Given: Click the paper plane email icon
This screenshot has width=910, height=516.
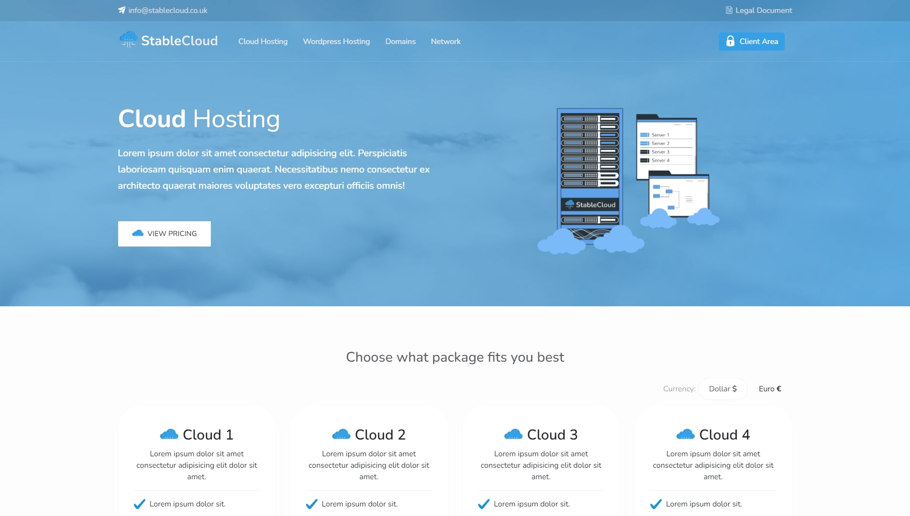Looking at the screenshot, I should 122,10.
